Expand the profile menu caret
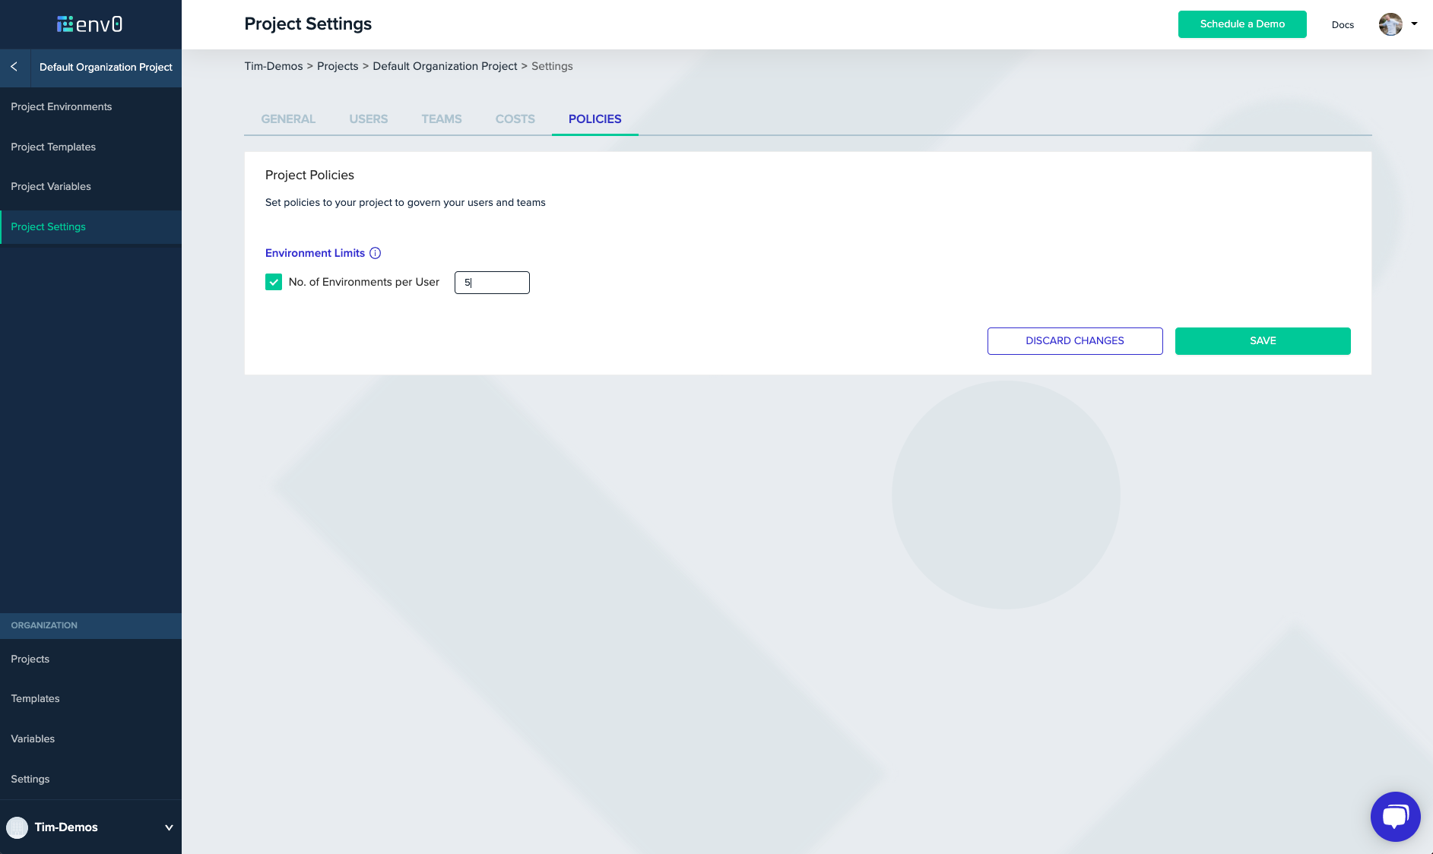This screenshot has width=1433, height=854. coord(1415,24)
